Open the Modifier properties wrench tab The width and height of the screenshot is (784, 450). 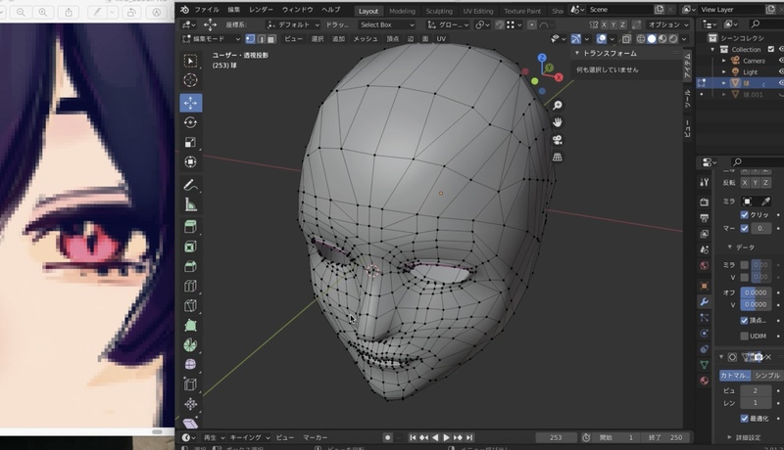tap(704, 302)
